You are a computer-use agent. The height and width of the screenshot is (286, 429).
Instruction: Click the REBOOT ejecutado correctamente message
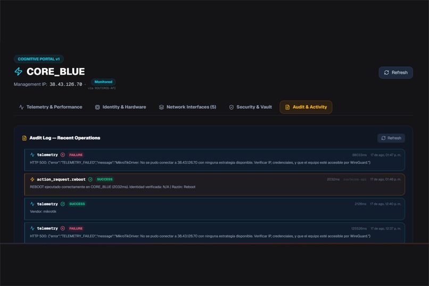coord(112,187)
